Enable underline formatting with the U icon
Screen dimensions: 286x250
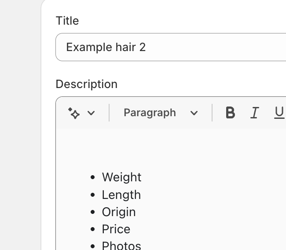pyautogui.click(x=279, y=113)
